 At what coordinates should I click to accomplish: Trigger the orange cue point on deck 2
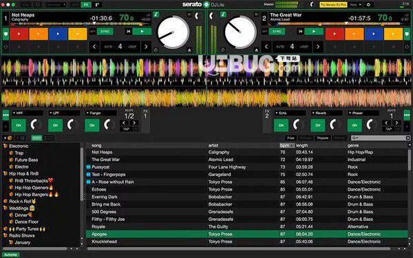click(354, 34)
